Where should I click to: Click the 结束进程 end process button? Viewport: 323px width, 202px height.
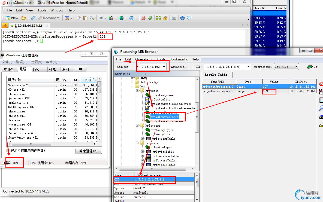point(89,151)
